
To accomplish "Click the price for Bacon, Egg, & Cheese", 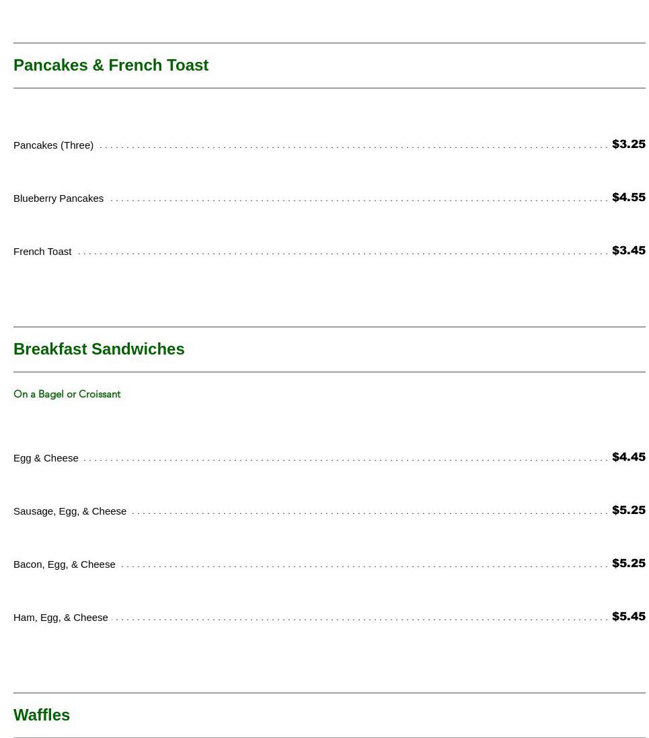I will [x=628, y=564].
